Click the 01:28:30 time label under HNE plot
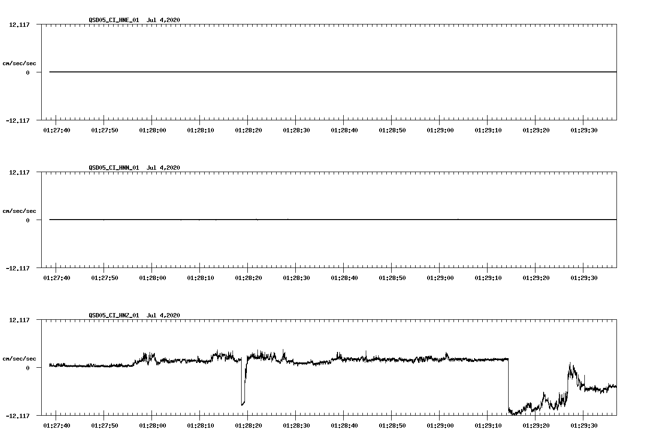 pos(296,130)
